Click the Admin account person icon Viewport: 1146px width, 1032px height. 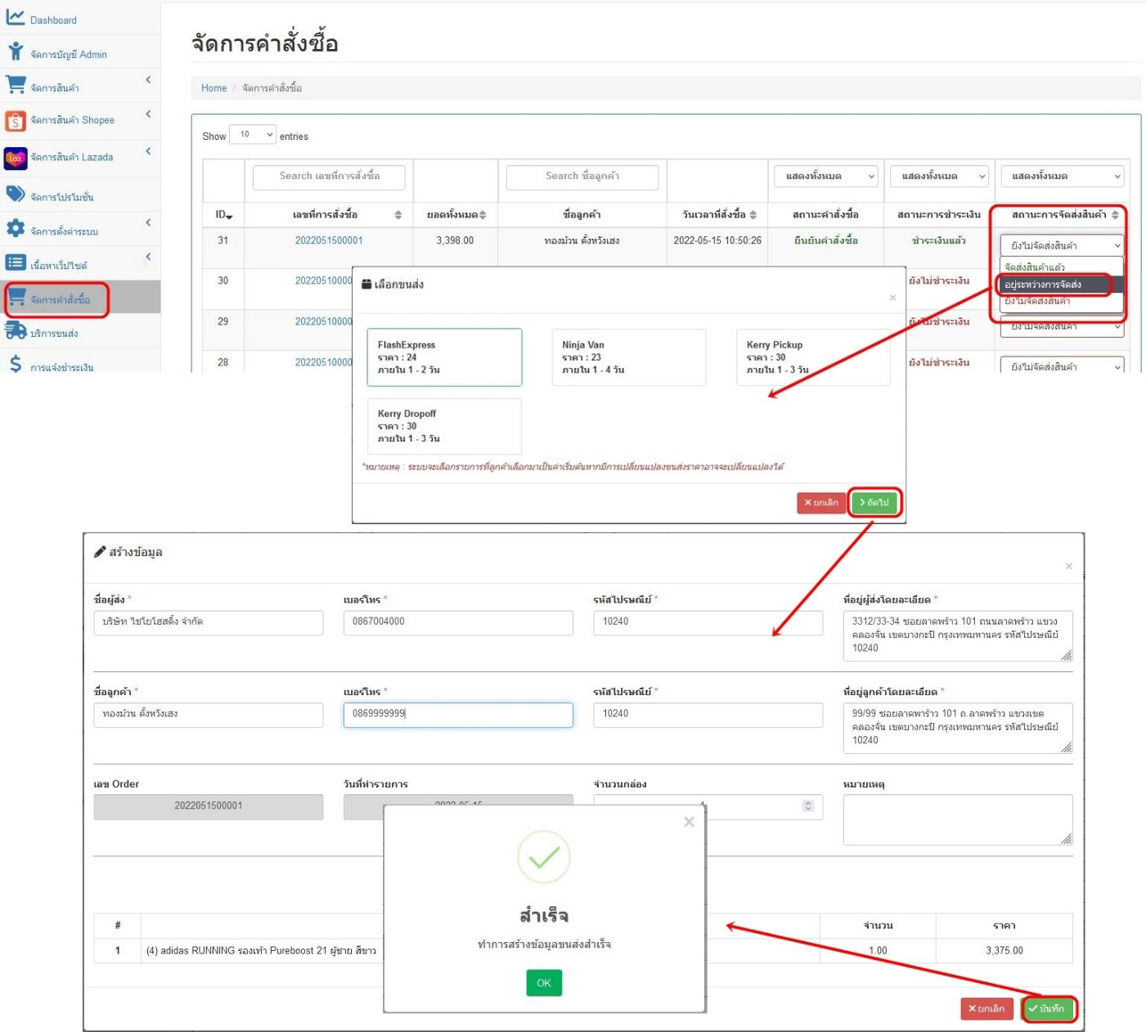coord(15,52)
